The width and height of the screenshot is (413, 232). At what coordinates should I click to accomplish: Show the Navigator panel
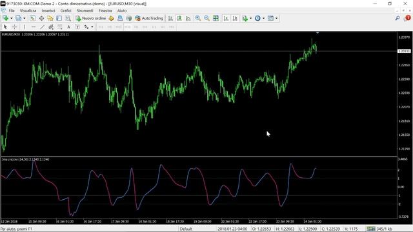click(x=50, y=18)
